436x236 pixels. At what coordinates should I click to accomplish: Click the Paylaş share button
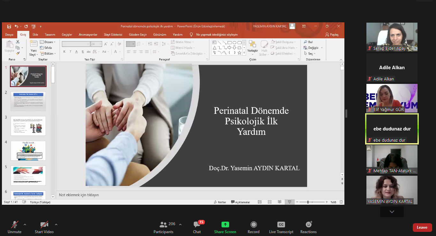pos(332,34)
